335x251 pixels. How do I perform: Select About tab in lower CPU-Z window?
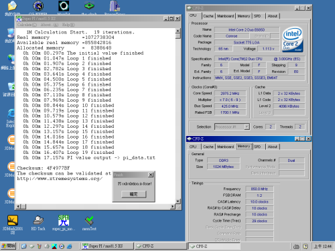pyautogui.click(x=273, y=147)
